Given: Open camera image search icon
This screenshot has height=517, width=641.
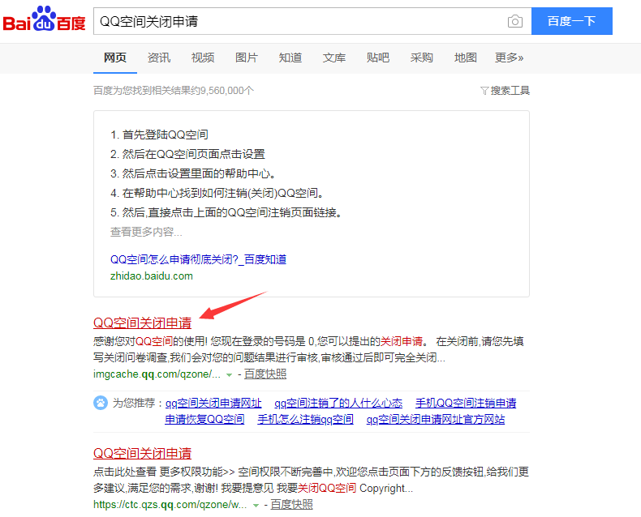Looking at the screenshot, I should point(514,21).
